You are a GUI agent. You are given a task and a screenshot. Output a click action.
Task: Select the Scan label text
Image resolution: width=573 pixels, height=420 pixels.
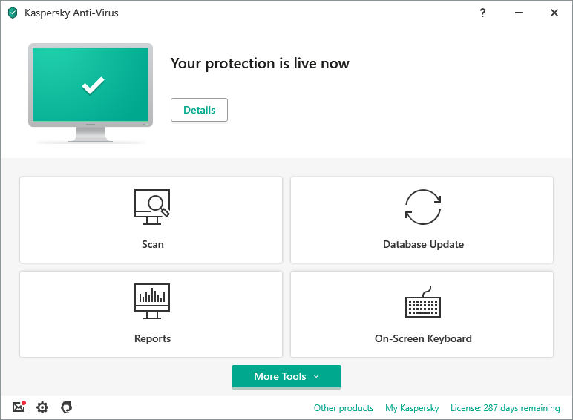click(x=153, y=244)
